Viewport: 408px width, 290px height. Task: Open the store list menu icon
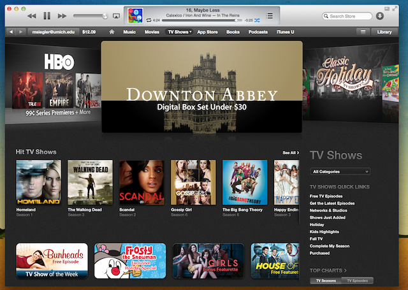363,32
